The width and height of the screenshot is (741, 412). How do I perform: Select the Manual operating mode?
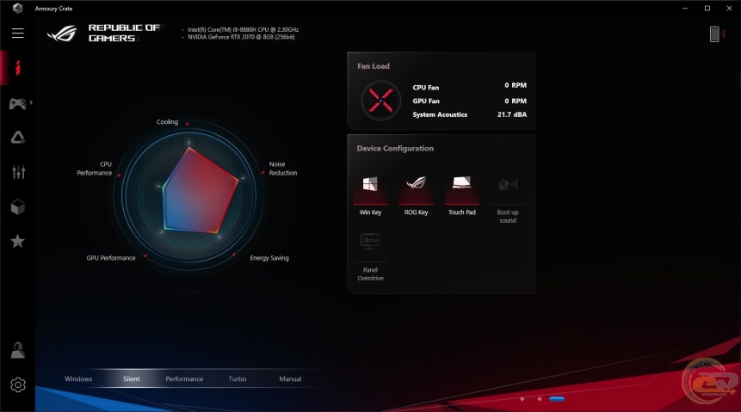pos(290,379)
